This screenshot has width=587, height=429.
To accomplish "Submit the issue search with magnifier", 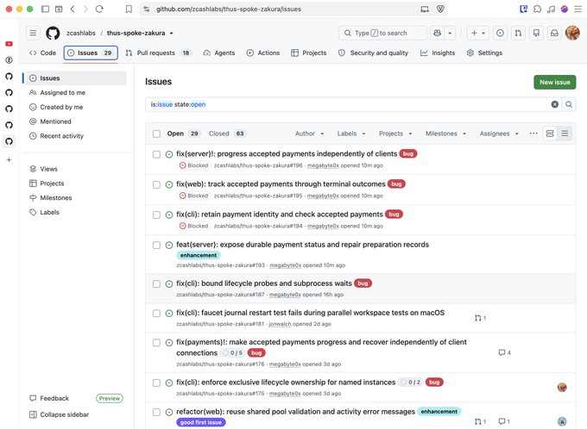I will (x=569, y=104).
